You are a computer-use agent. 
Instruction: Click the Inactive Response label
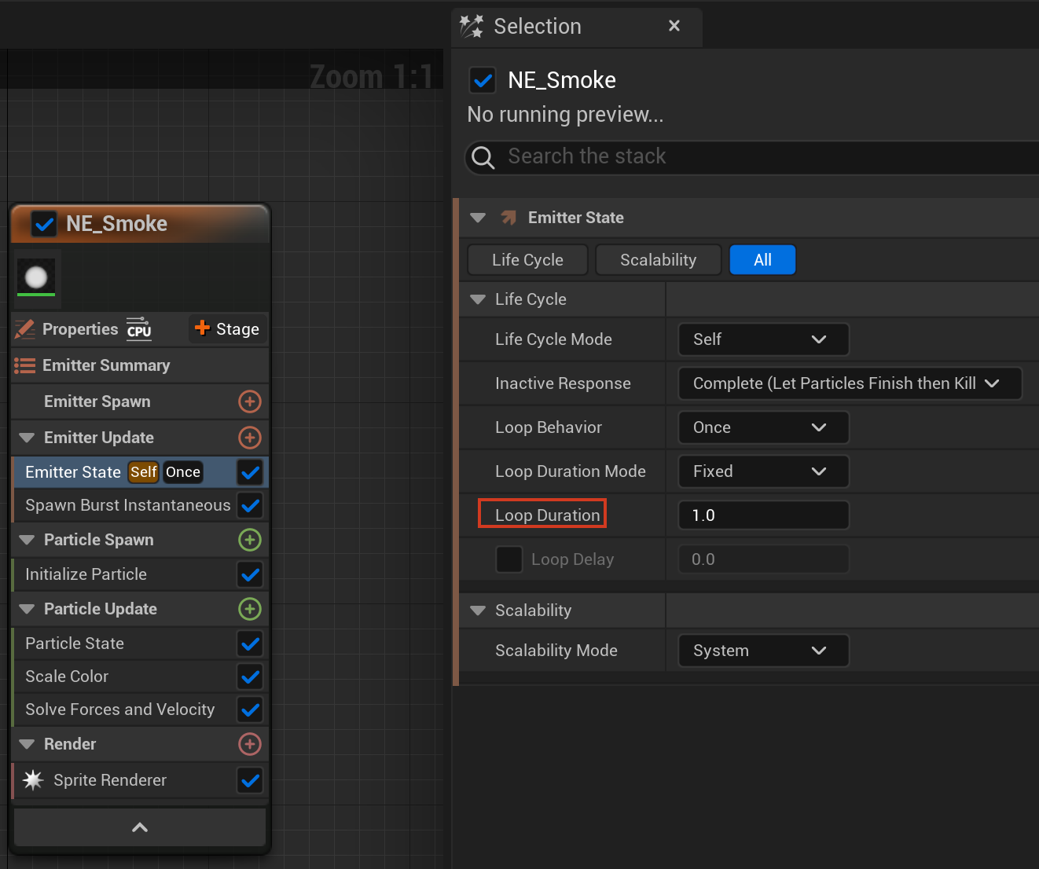[x=563, y=383]
